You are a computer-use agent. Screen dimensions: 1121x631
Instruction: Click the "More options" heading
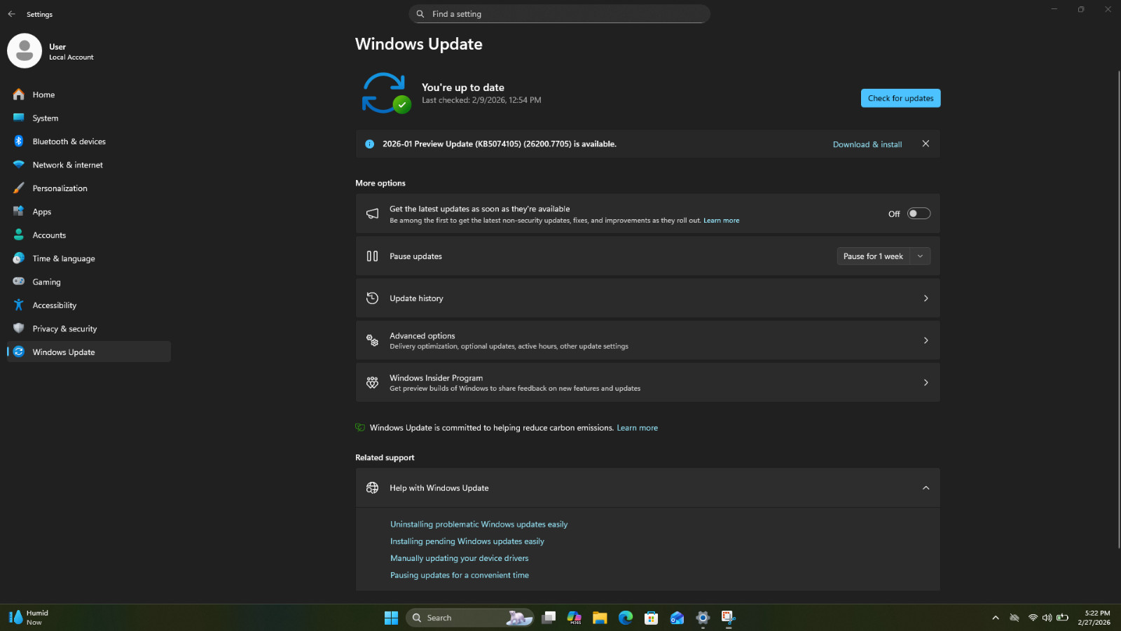click(380, 183)
